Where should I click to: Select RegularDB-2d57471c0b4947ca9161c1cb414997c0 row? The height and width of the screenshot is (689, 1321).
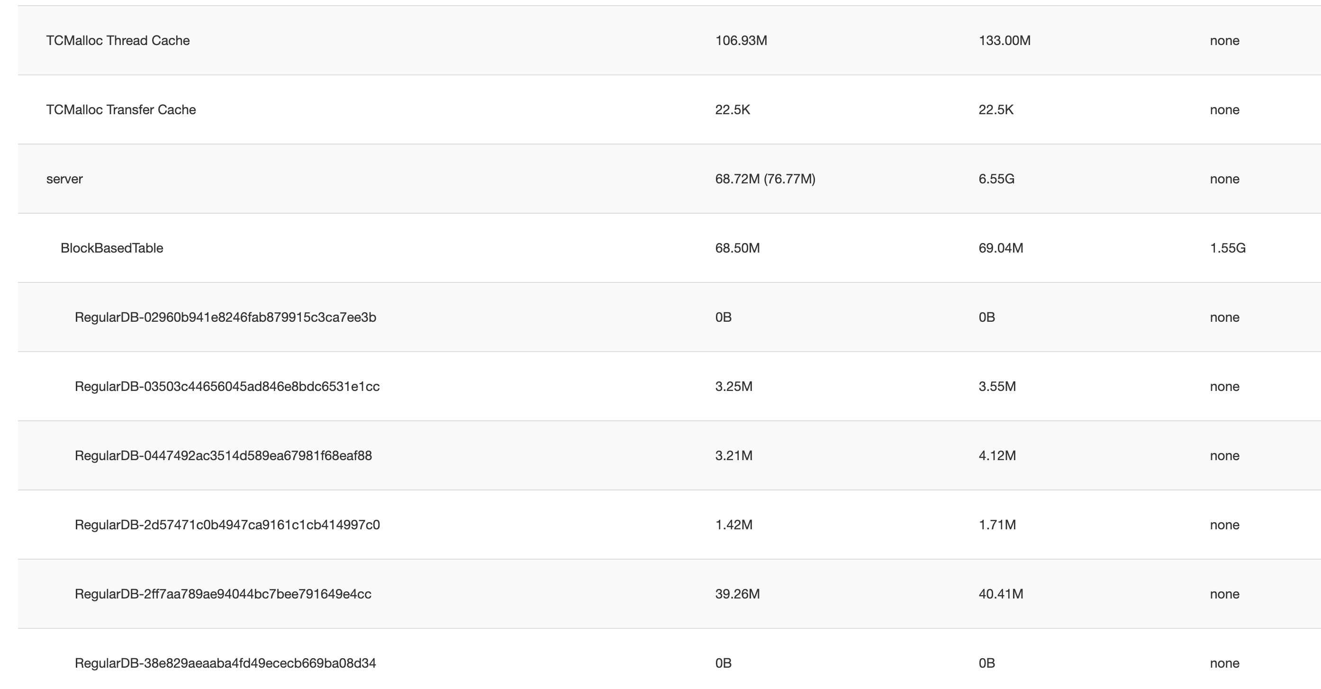[227, 526]
